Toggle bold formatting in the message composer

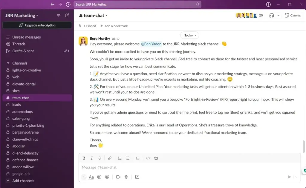(84, 158)
